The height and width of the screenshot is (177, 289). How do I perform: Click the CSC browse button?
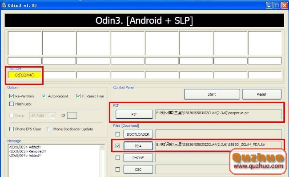click(x=138, y=169)
